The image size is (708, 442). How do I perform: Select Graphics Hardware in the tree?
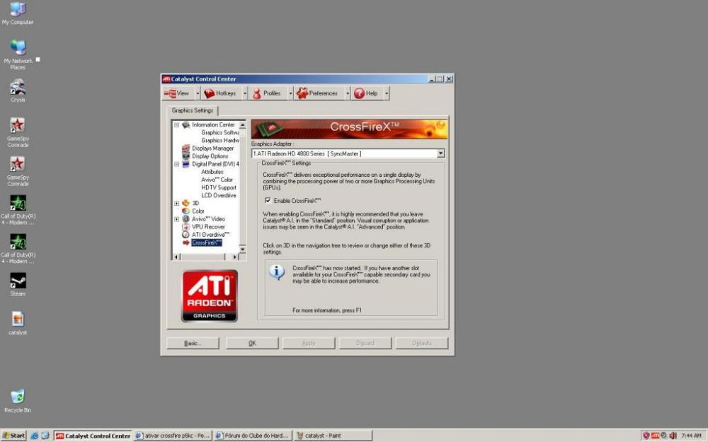pos(220,140)
